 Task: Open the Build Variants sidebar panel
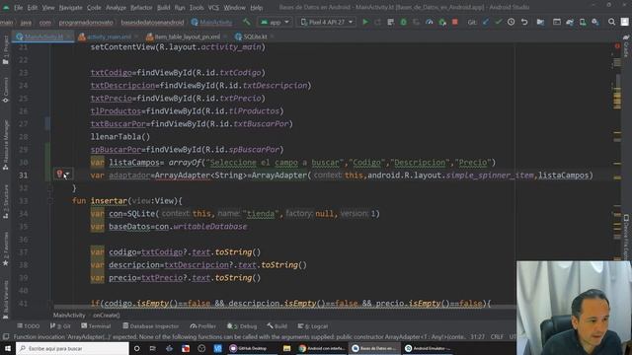[x=6, y=300]
